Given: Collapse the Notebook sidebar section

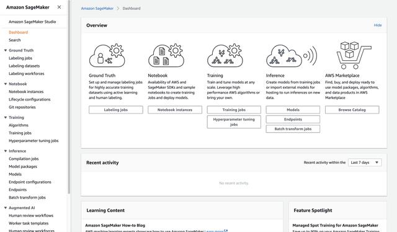Looking at the screenshot, I should (6, 84).
